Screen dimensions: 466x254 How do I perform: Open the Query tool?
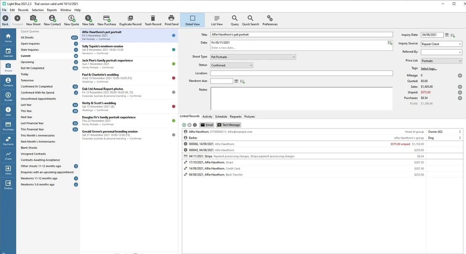pos(234,20)
